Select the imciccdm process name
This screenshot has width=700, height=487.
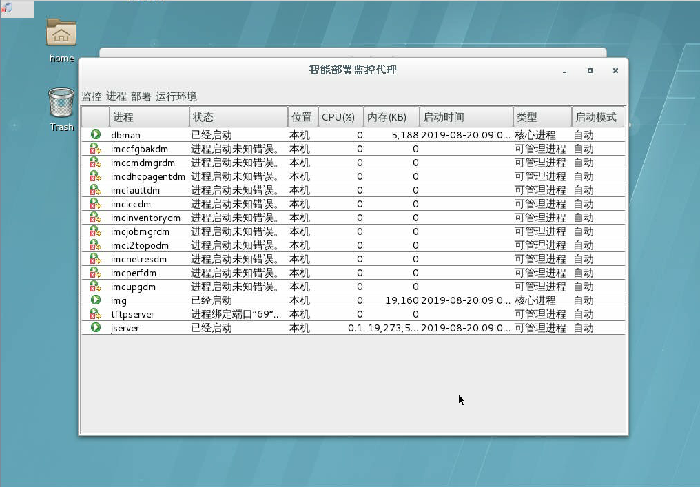point(131,204)
